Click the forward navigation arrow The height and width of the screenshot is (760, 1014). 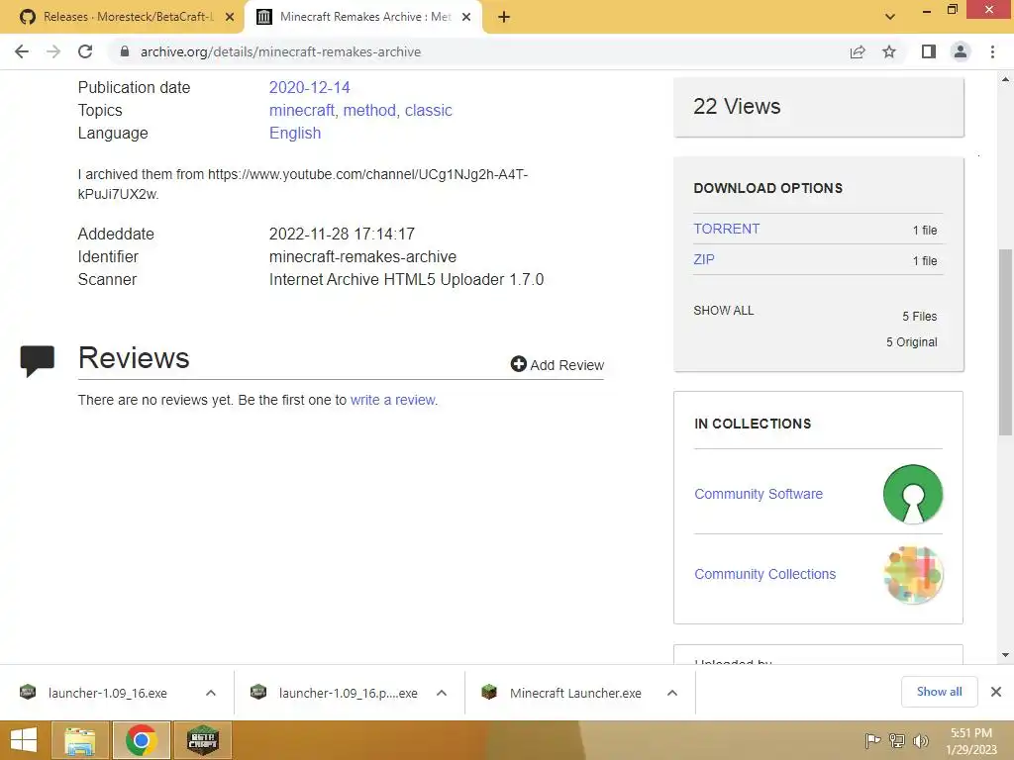click(x=53, y=51)
